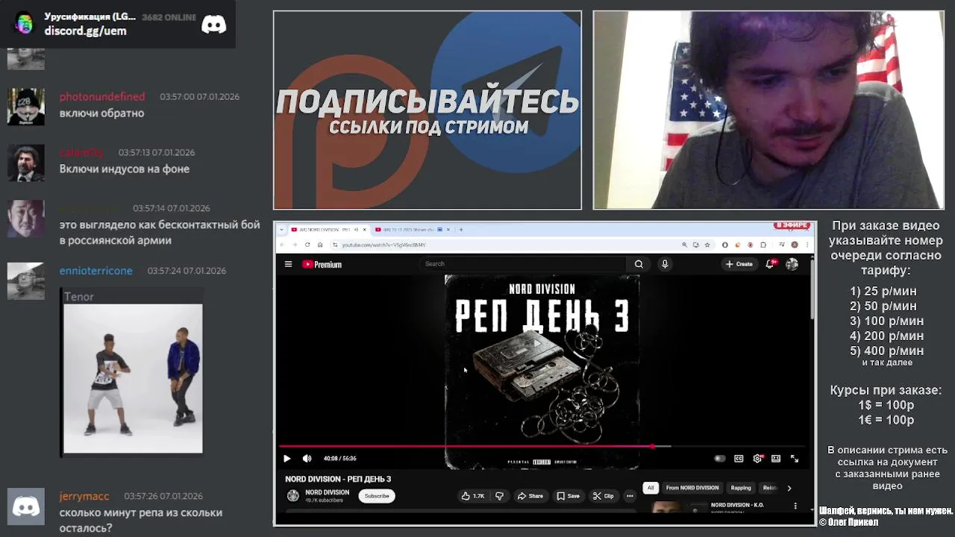955x537 pixels.
Task: Select the From NORD DIVISION chip
Action: pyautogui.click(x=692, y=488)
